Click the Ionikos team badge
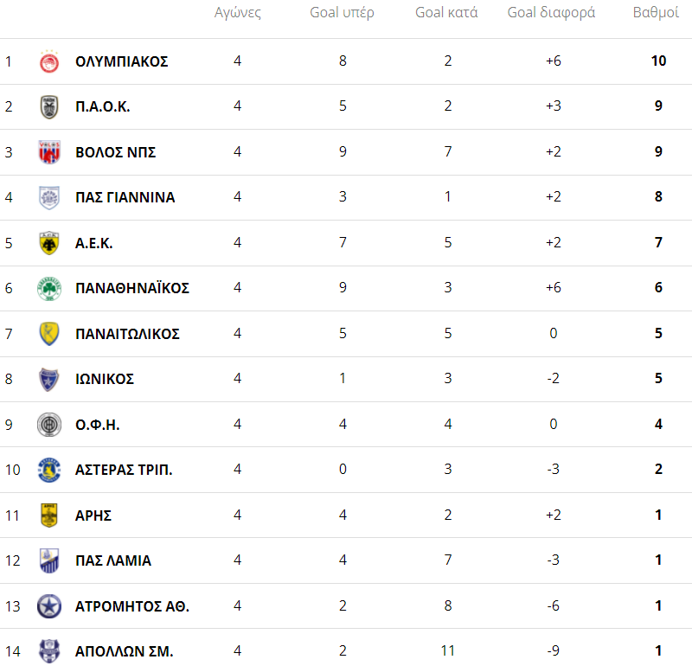The width and height of the screenshot is (692, 666). tap(49, 379)
